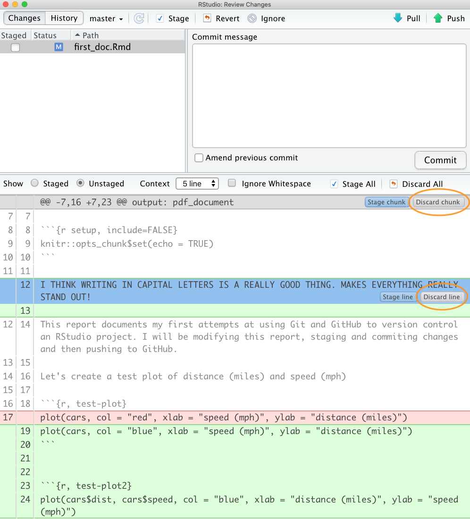Click the Push label
Viewport: 470px width, 519px height.
point(456,18)
